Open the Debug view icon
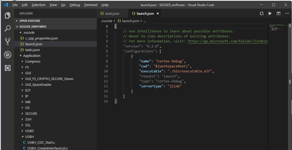292x150 pixels. [7, 54]
